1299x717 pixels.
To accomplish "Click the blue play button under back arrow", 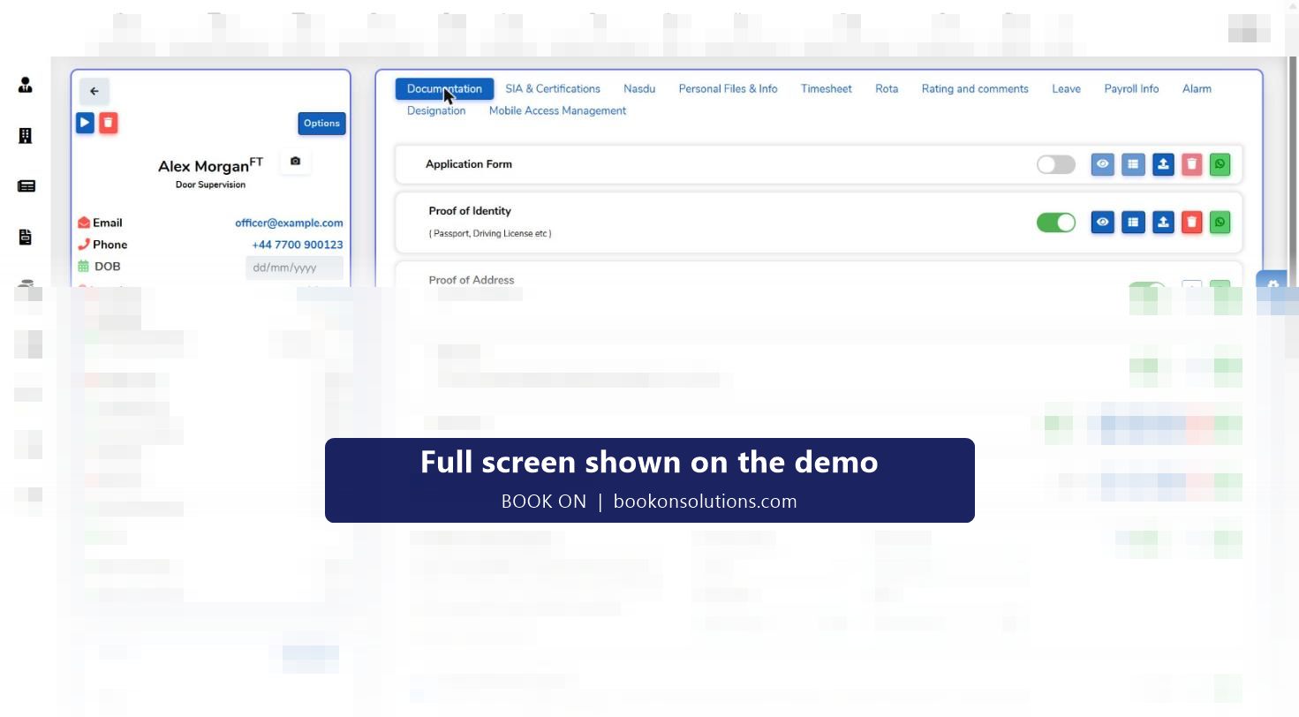I will point(85,123).
